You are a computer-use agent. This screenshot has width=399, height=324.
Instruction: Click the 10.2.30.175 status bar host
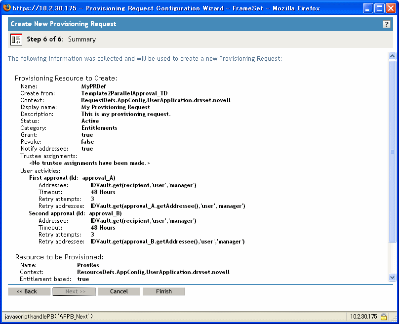363,317
